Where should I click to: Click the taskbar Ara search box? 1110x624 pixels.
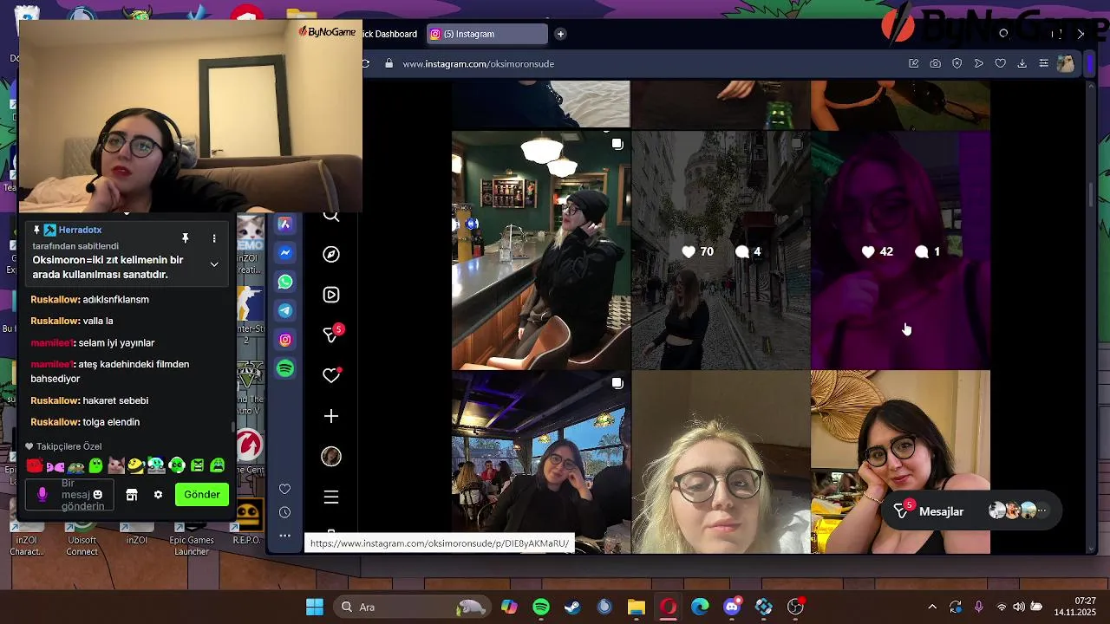coord(413,607)
